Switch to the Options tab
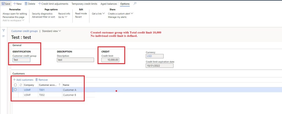 point(125,4)
